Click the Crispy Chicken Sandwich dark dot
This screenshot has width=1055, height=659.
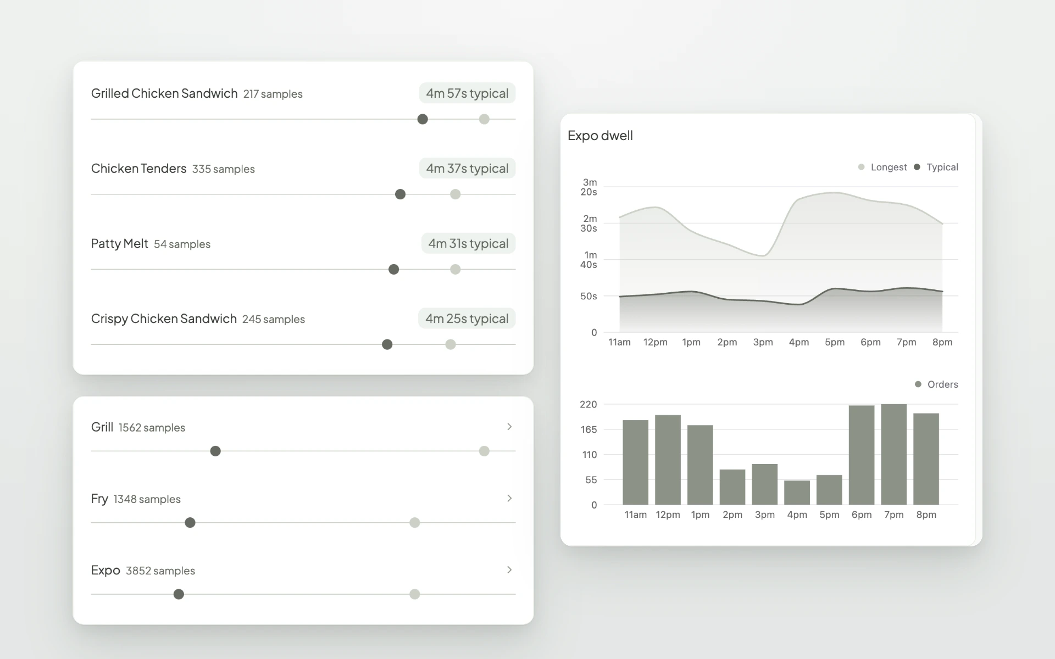[x=387, y=344]
